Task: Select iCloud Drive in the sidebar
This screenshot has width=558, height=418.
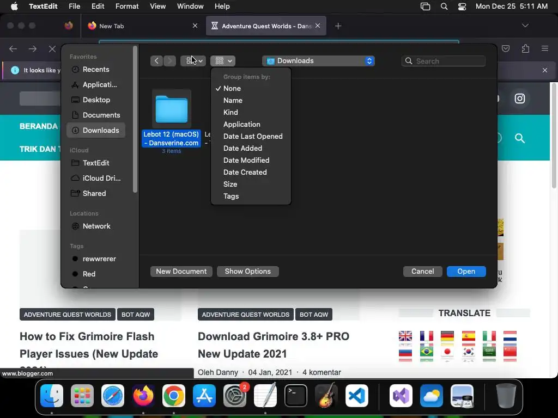Action: 96,178
